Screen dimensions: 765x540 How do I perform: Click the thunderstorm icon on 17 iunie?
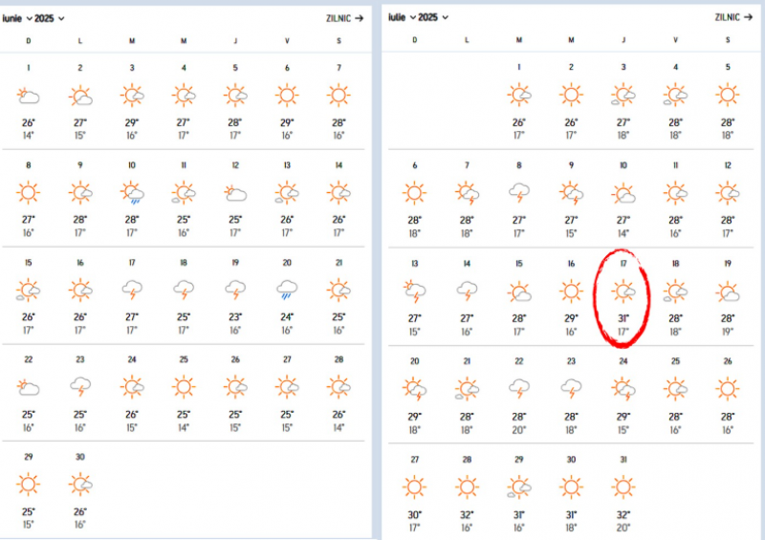131,289
